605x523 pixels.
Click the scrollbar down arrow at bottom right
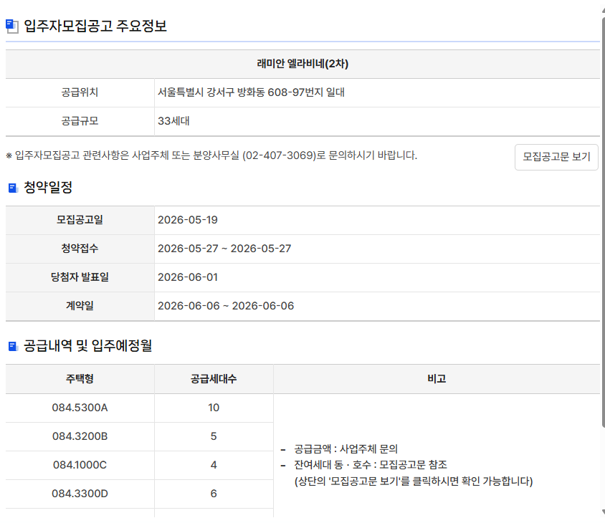coord(603,512)
